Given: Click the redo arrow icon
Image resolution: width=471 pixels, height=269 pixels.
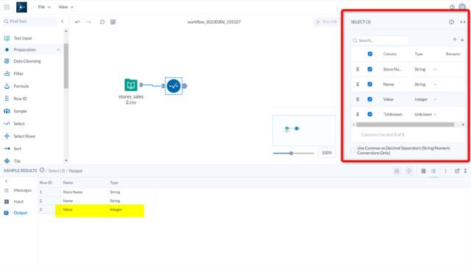Looking at the screenshot, I should click(x=88, y=22).
